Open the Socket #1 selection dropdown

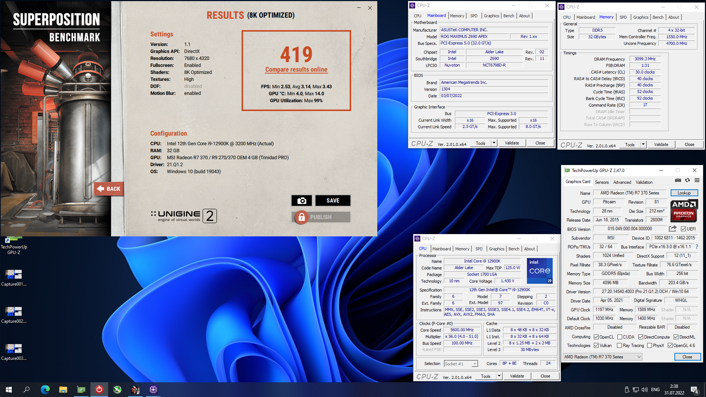click(x=460, y=364)
